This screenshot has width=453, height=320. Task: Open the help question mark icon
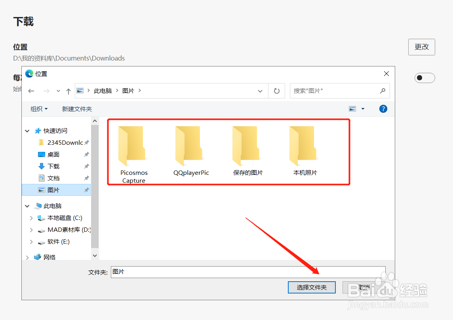(383, 108)
